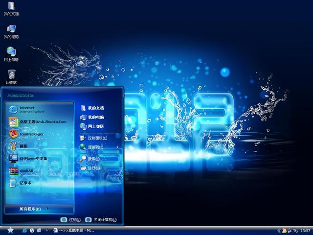This screenshot has width=313, height=235.
Task: Open the 桌酷主题 Desk.ZhuoKu.Com shortcut
Action: click(42, 121)
